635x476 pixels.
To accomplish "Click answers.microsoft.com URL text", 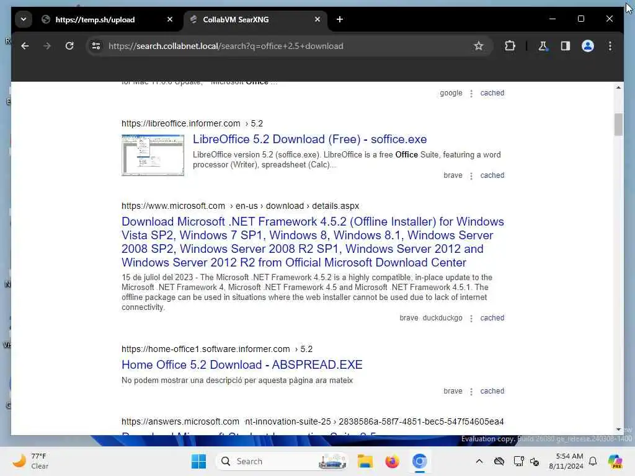I will tap(180, 421).
